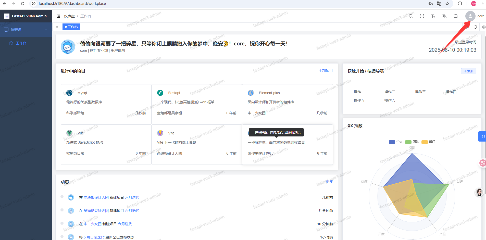Click the Fastapi project title
Screen dimensions: 486x240
(174, 93)
